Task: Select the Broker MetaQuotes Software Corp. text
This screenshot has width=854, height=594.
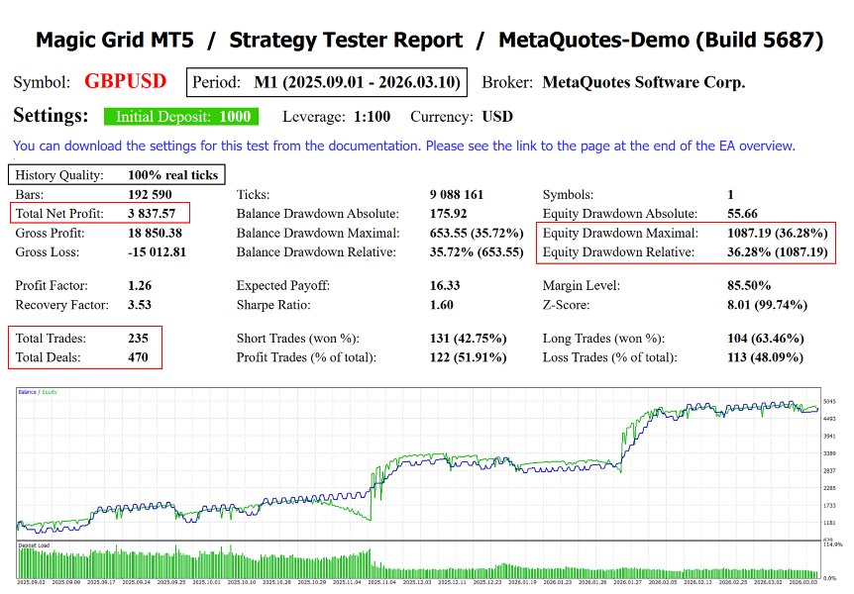Action: pos(644,82)
